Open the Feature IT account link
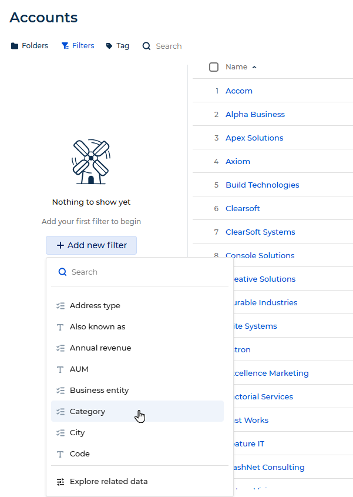 click(x=249, y=443)
